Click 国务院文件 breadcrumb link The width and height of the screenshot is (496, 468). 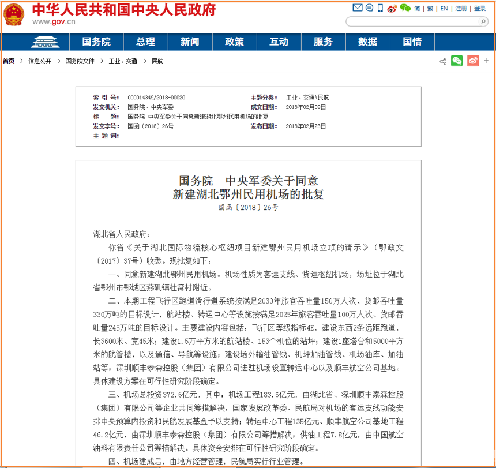tap(80, 61)
